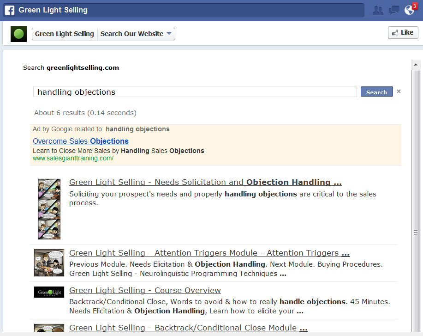Click the Attention Triggers result thumbnail
The width and height of the screenshot is (423, 336).
pyautogui.click(x=49, y=263)
